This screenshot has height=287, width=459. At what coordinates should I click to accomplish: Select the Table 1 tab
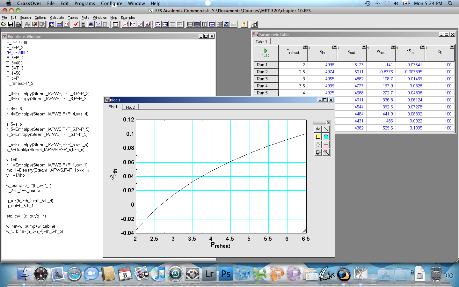(x=261, y=41)
